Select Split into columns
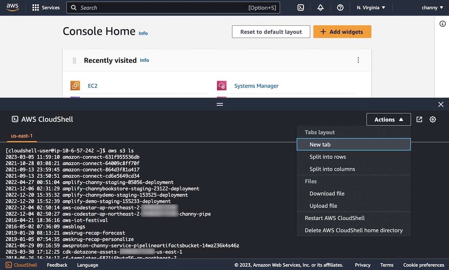Screen dimensions: 449x270 (x=354, y=169)
